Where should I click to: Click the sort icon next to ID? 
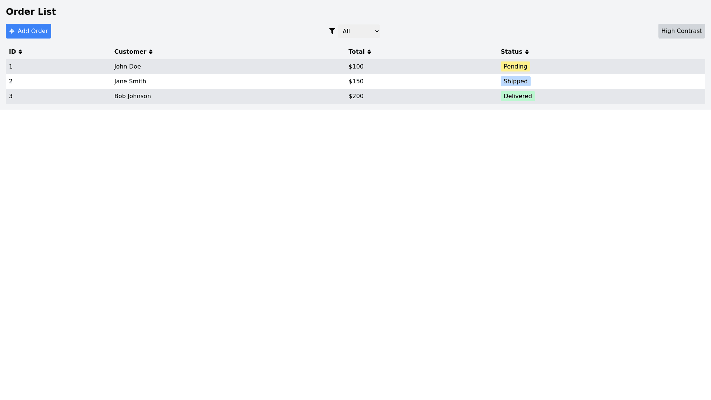click(x=20, y=52)
